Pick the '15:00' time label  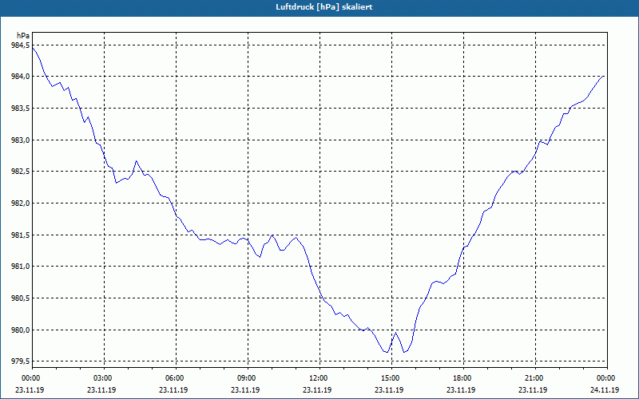coord(391,377)
